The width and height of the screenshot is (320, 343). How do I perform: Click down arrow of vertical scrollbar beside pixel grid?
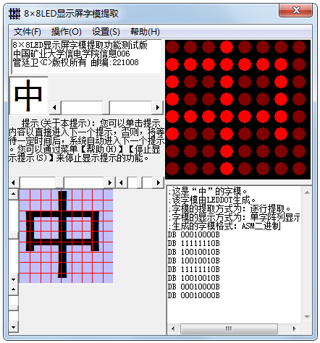(14, 279)
